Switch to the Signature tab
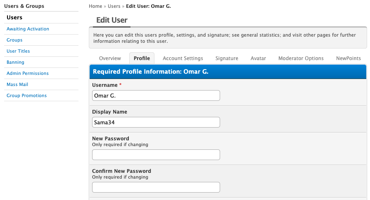The width and height of the screenshot is (370, 200). [x=227, y=58]
